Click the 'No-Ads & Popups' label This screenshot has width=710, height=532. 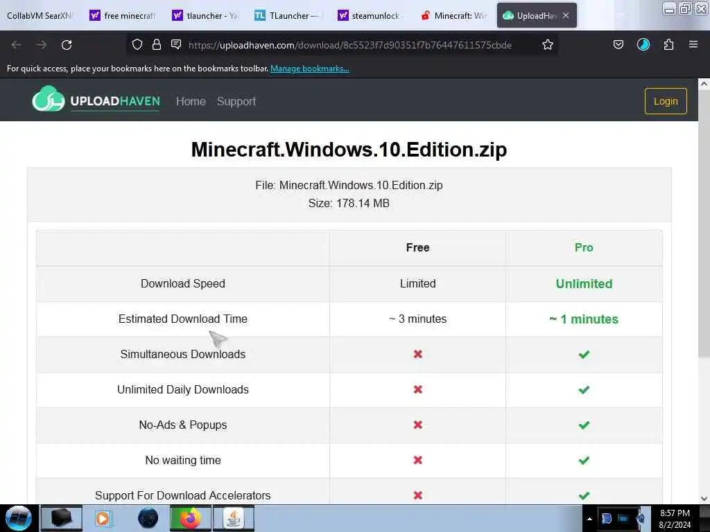(183, 425)
